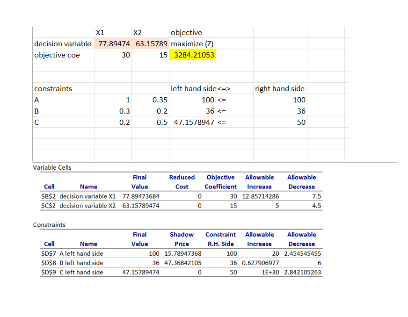The height and width of the screenshot is (317, 408).
Task: Select the X1 column header cell
Action: pyautogui.click(x=99, y=32)
